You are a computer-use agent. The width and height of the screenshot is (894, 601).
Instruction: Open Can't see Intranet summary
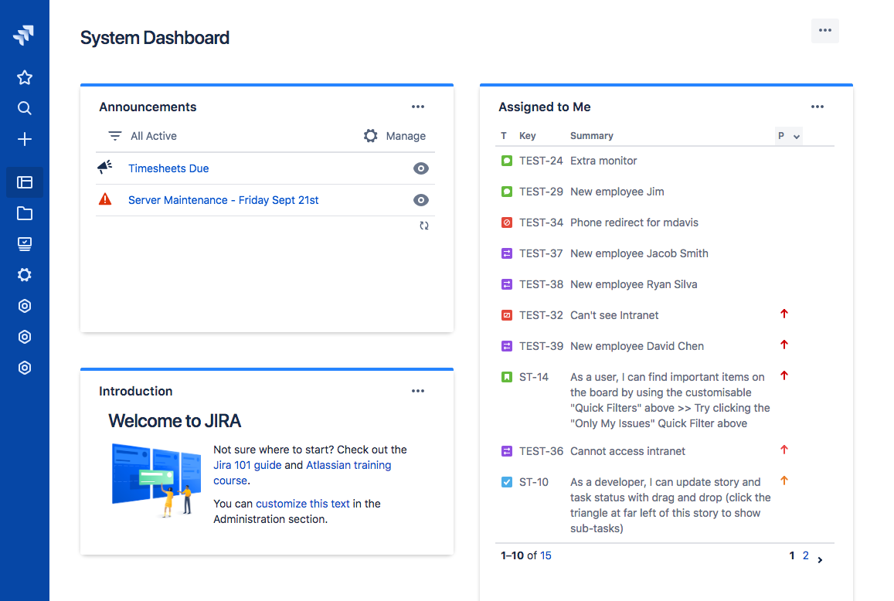coord(614,315)
